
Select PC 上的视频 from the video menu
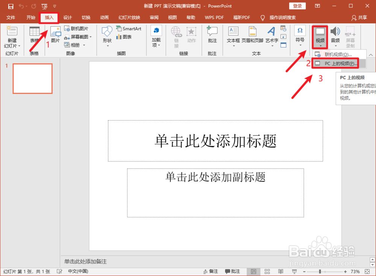336,63
